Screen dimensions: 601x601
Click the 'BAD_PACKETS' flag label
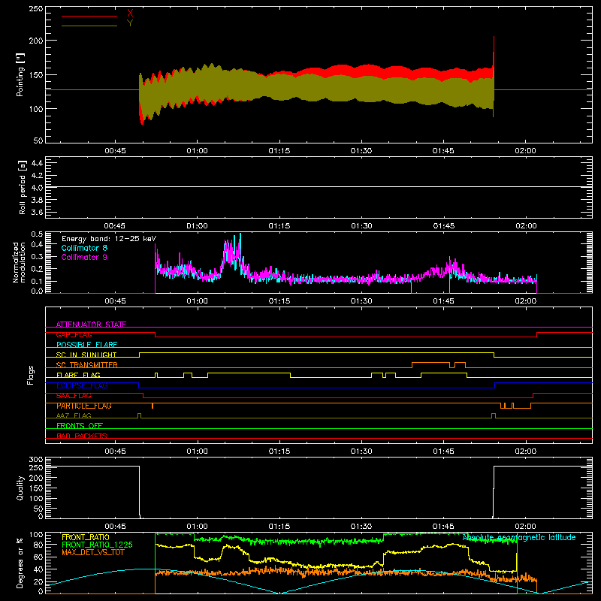pos(82,436)
